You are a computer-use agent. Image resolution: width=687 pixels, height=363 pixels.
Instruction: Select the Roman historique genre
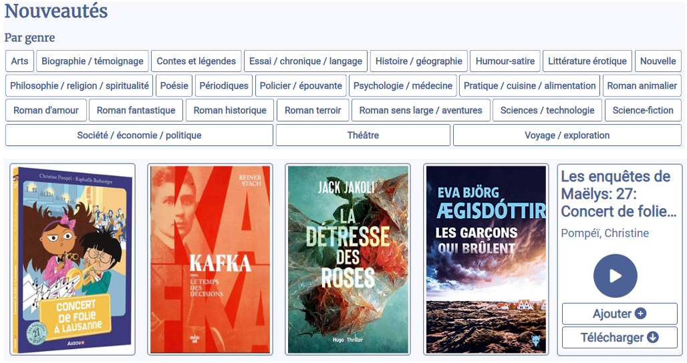point(230,110)
